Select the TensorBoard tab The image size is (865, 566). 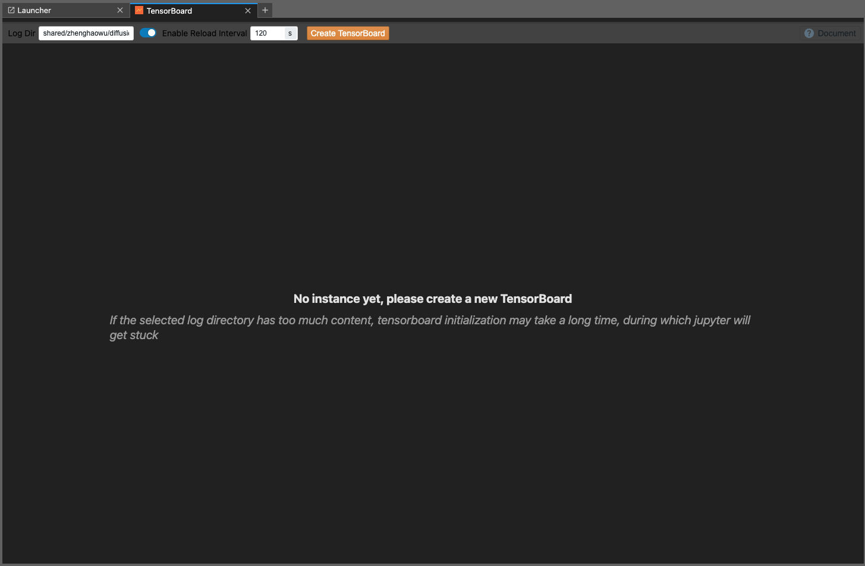coord(193,11)
